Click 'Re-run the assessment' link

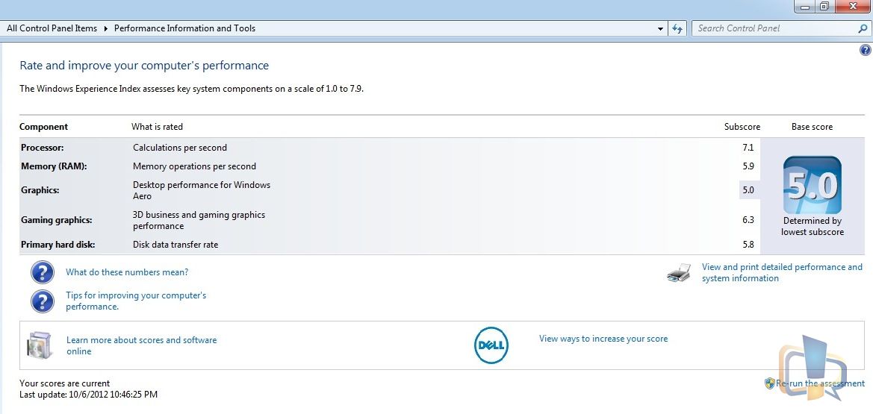820,383
